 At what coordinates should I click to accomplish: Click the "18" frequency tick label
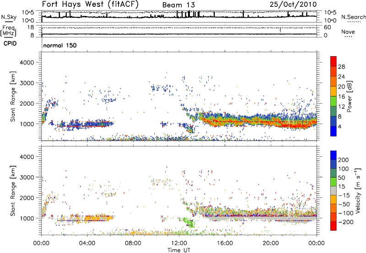31,27
